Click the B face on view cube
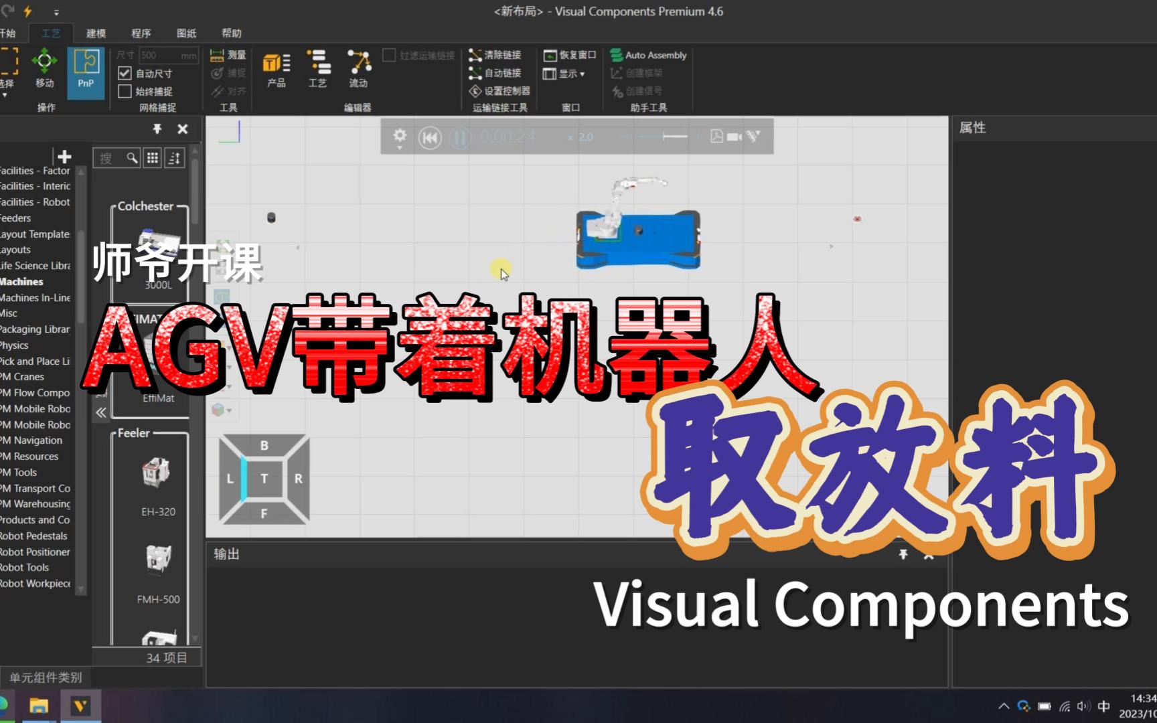Viewport: 1157px width, 723px height. click(264, 445)
